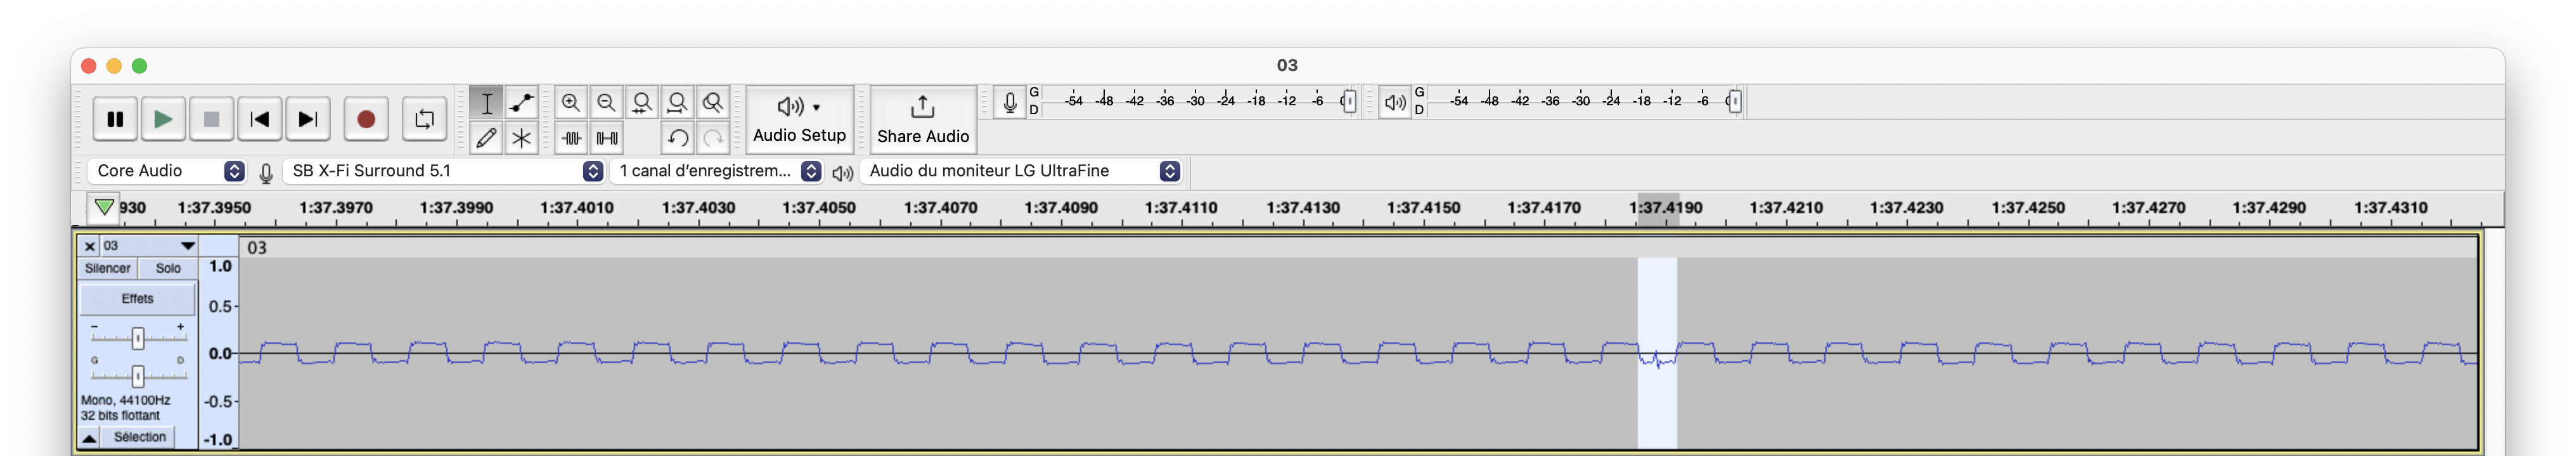Click the Zoom In magnifier
The width and height of the screenshot is (2576, 456).
click(571, 103)
